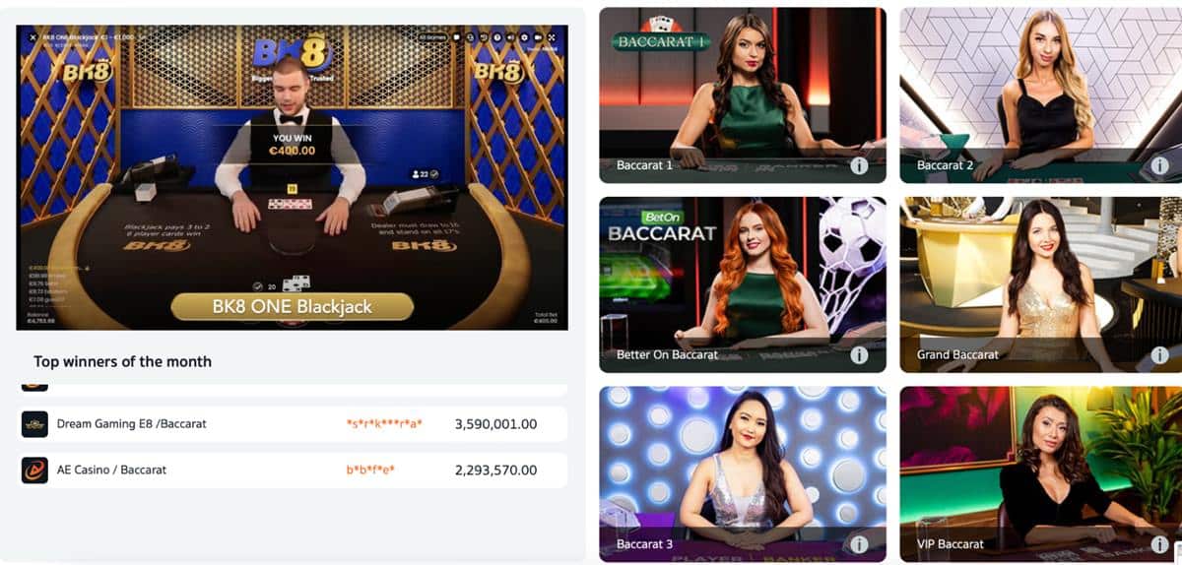Toggle fullscreen on the blackjack video
1182x565 pixels.
[x=552, y=37]
